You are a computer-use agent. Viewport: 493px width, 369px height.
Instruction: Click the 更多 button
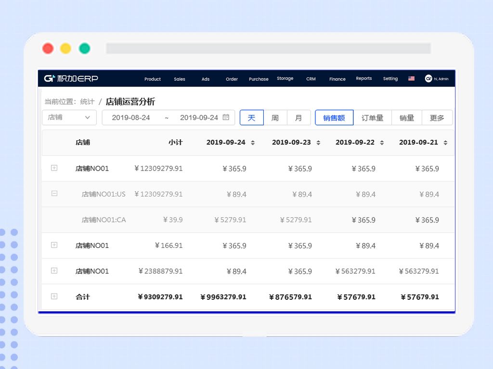click(x=437, y=117)
